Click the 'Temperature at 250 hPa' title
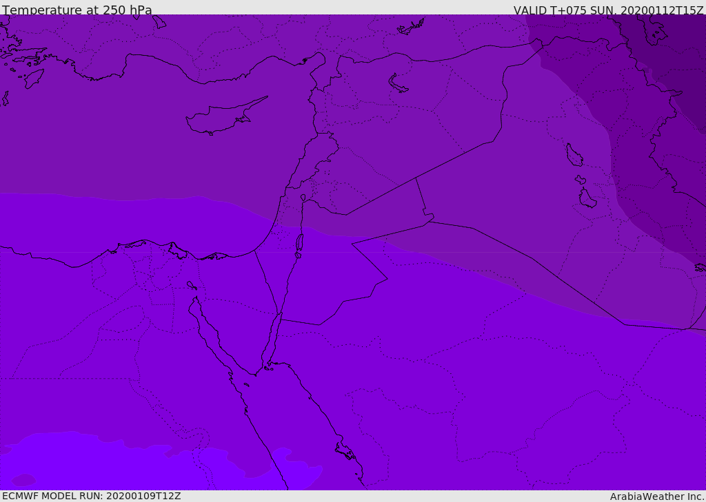 (77, 10)
